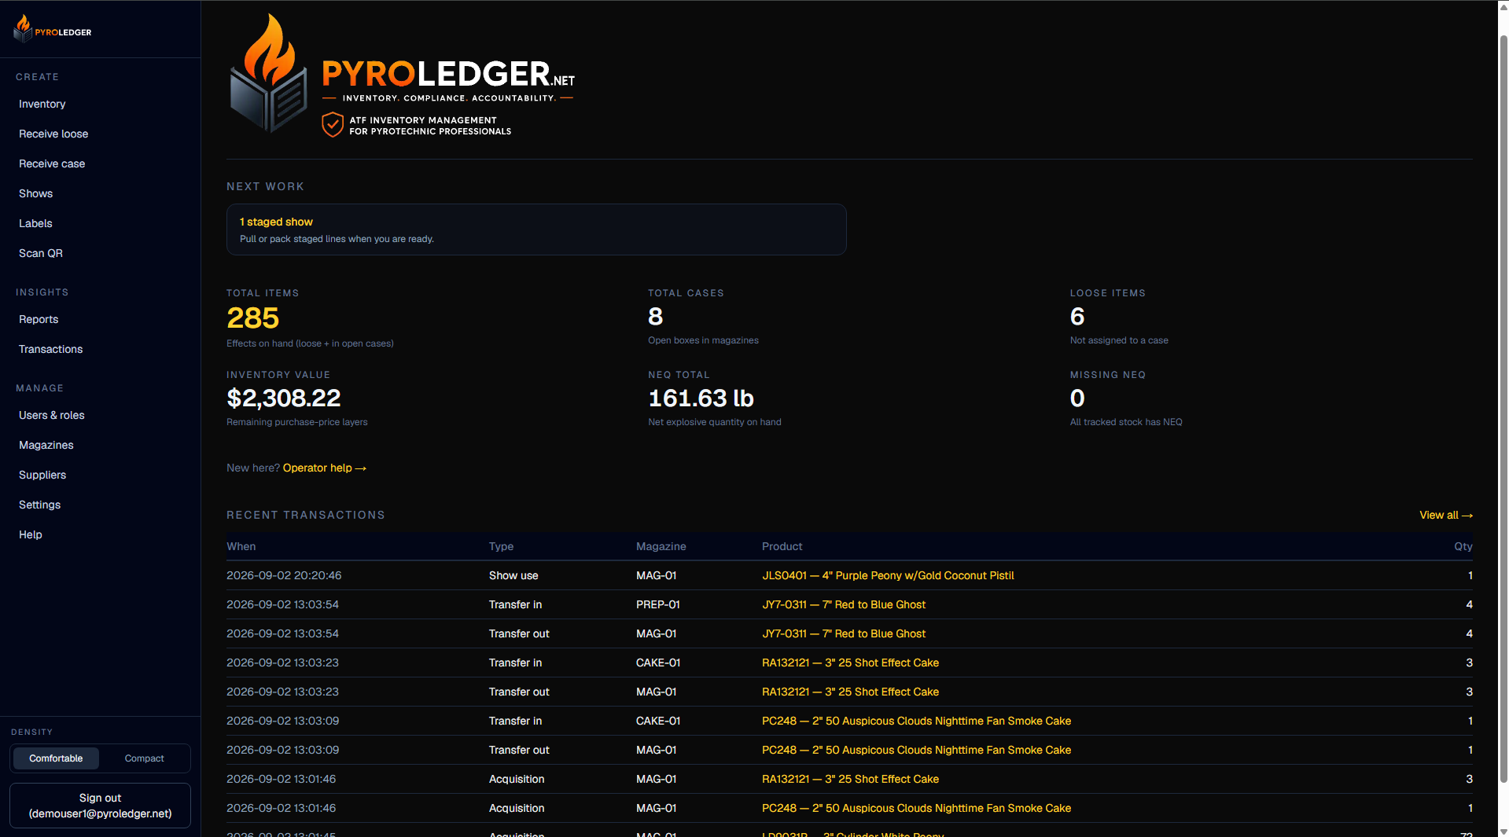Select Comfortable density option
1509x837 pixels.
(x=56, y=758)
